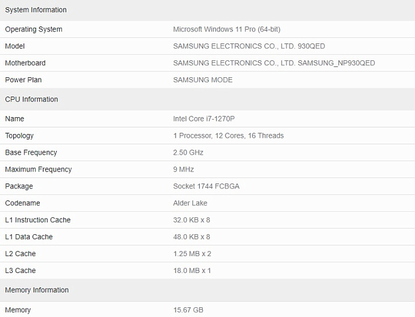Click the Motherboard label

click(25, 63)
